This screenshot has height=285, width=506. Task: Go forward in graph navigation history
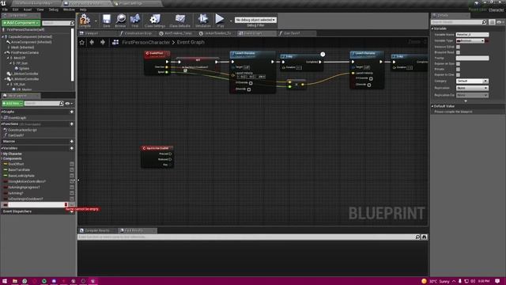tap(103, 42)
